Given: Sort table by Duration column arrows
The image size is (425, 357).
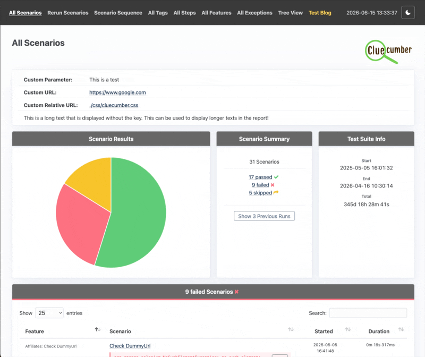Looking at the screenshot, I should (401, 329).
